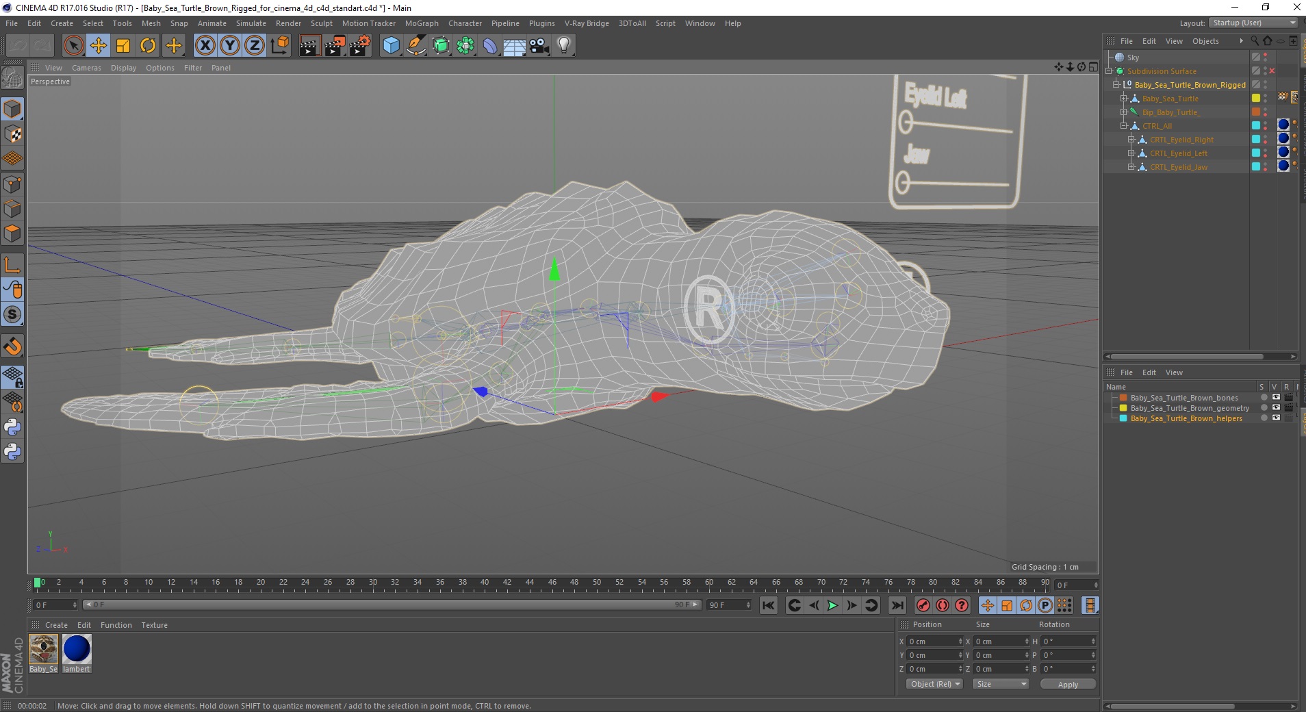Toggle Z-axis lock button

[254, 46]
